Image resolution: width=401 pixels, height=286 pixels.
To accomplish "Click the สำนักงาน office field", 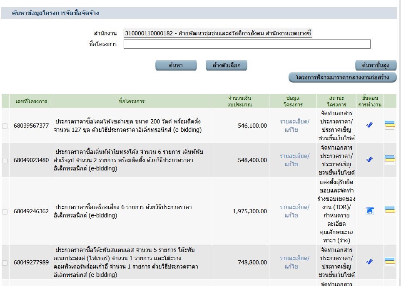I will pyautogui.click(x=218, y=33).
